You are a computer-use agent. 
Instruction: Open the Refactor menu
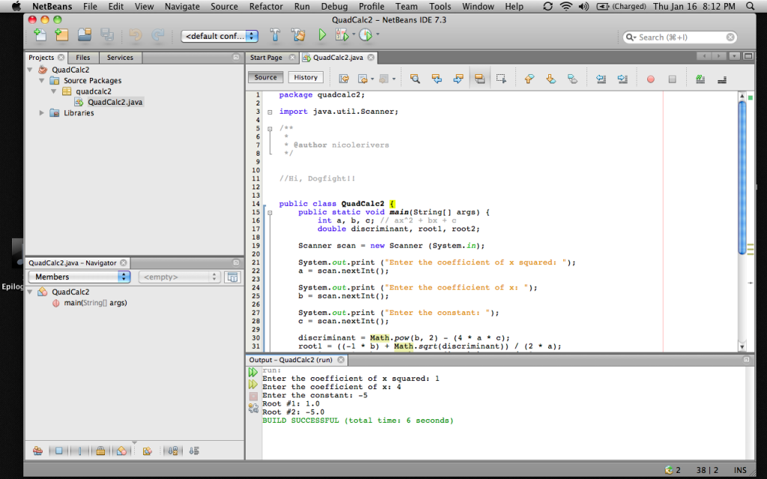[266, 6]
